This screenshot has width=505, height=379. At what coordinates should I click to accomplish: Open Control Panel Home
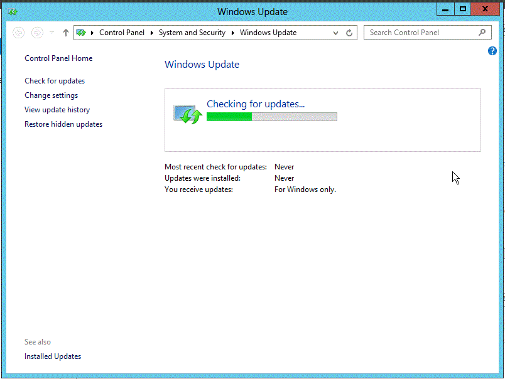(x=58, y=58)
